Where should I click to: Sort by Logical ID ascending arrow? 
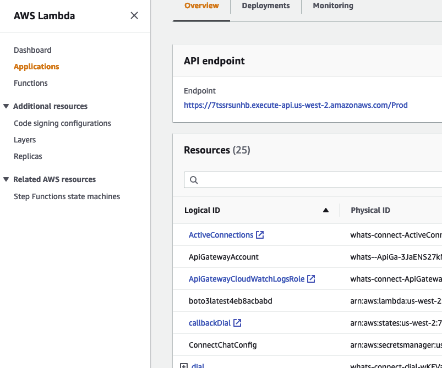click(325, 210)
